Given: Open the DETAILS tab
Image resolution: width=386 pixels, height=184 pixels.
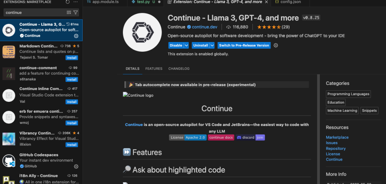Looking at the screenshot, I should [x=133, y=69].
